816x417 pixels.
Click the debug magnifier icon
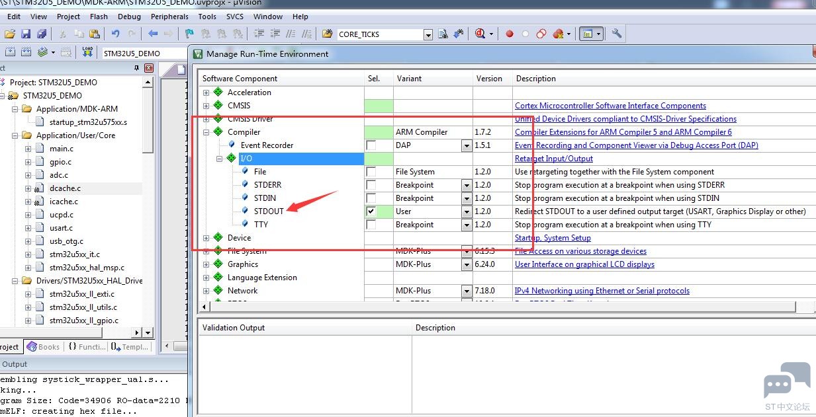click(479, 34)
